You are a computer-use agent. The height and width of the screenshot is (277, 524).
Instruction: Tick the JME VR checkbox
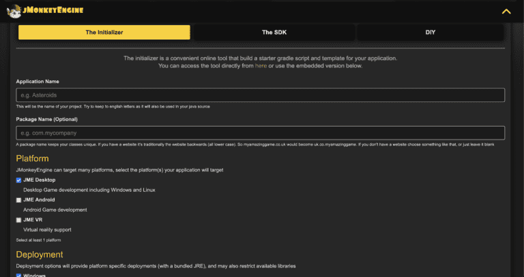click(19, 221)
